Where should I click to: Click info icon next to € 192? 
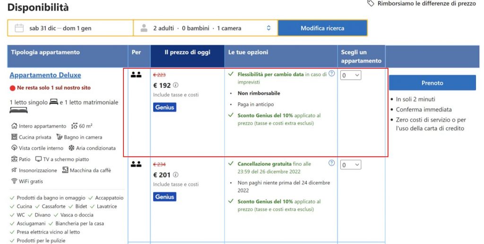coord(176,85)
